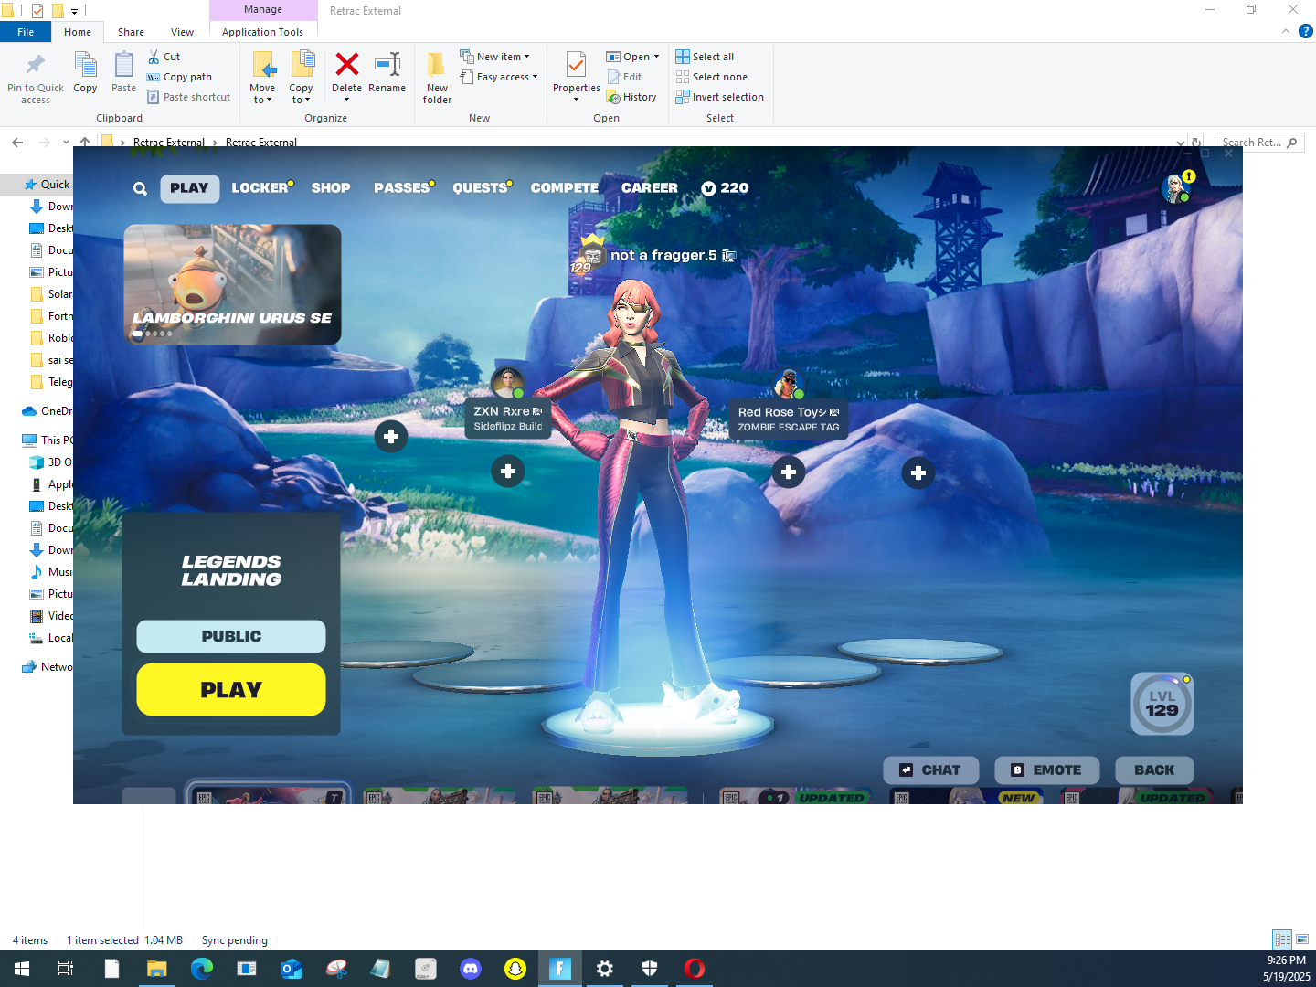Image resolution: width=1316 pixels, height=987 pixels.
Task: Click the BACK button
Action: coord(1154,770)
